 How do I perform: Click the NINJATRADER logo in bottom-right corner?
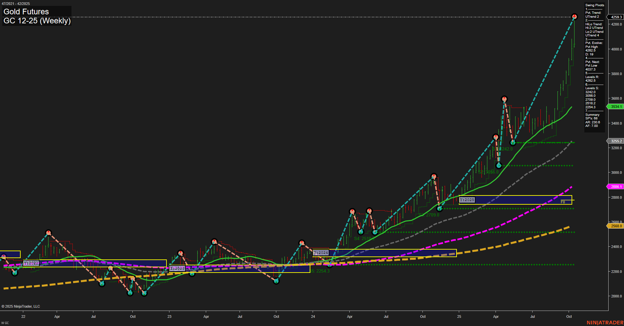coord(606,322)
